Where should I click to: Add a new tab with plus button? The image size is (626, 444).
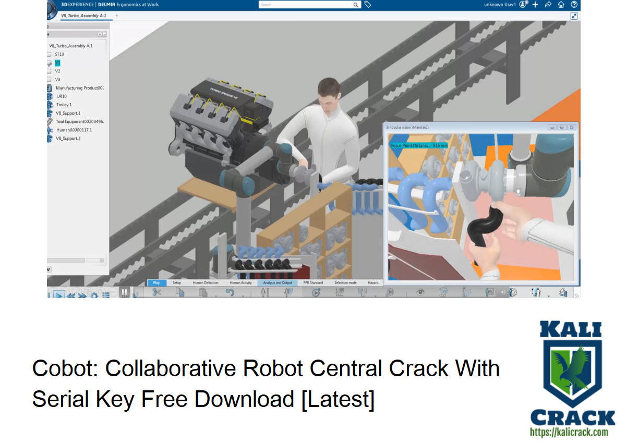click(x=116, y=16)
